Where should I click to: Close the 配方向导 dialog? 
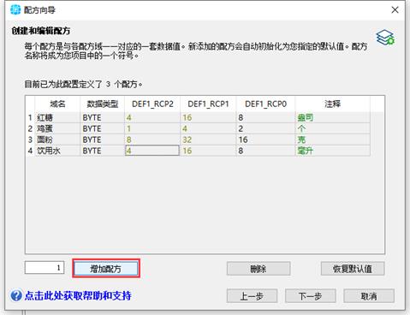395,10
